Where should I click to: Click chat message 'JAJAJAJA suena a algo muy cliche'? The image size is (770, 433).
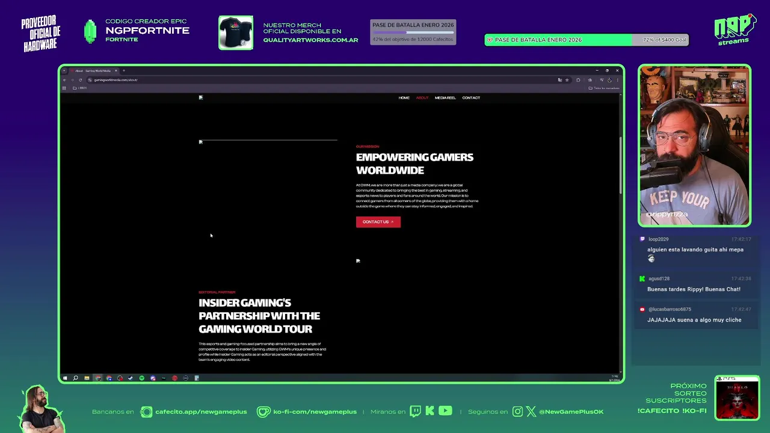click(x=694, y=320)
